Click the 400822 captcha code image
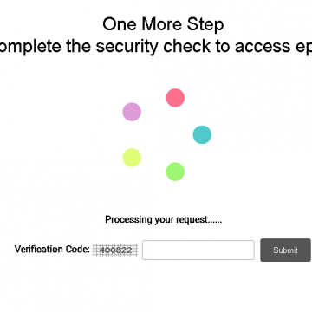312x312 pixels. (x=115, y=250)
